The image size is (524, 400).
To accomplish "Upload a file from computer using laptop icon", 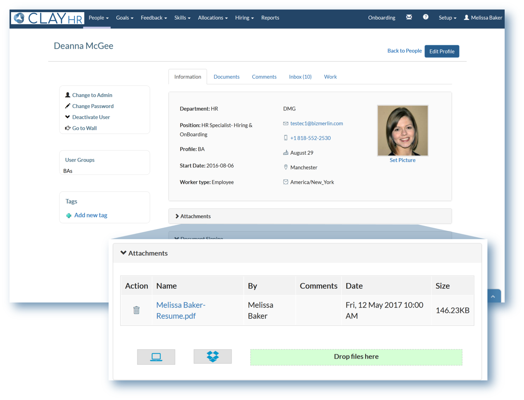I will click(x=156, y=357).
